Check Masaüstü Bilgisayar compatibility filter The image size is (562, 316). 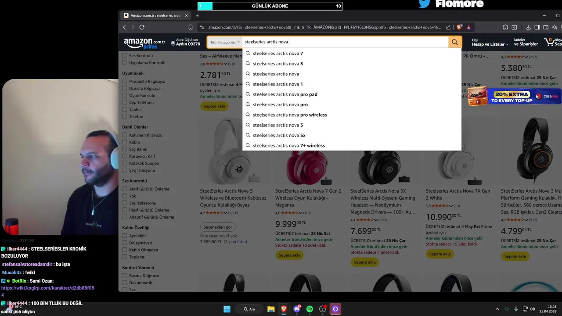125,81
